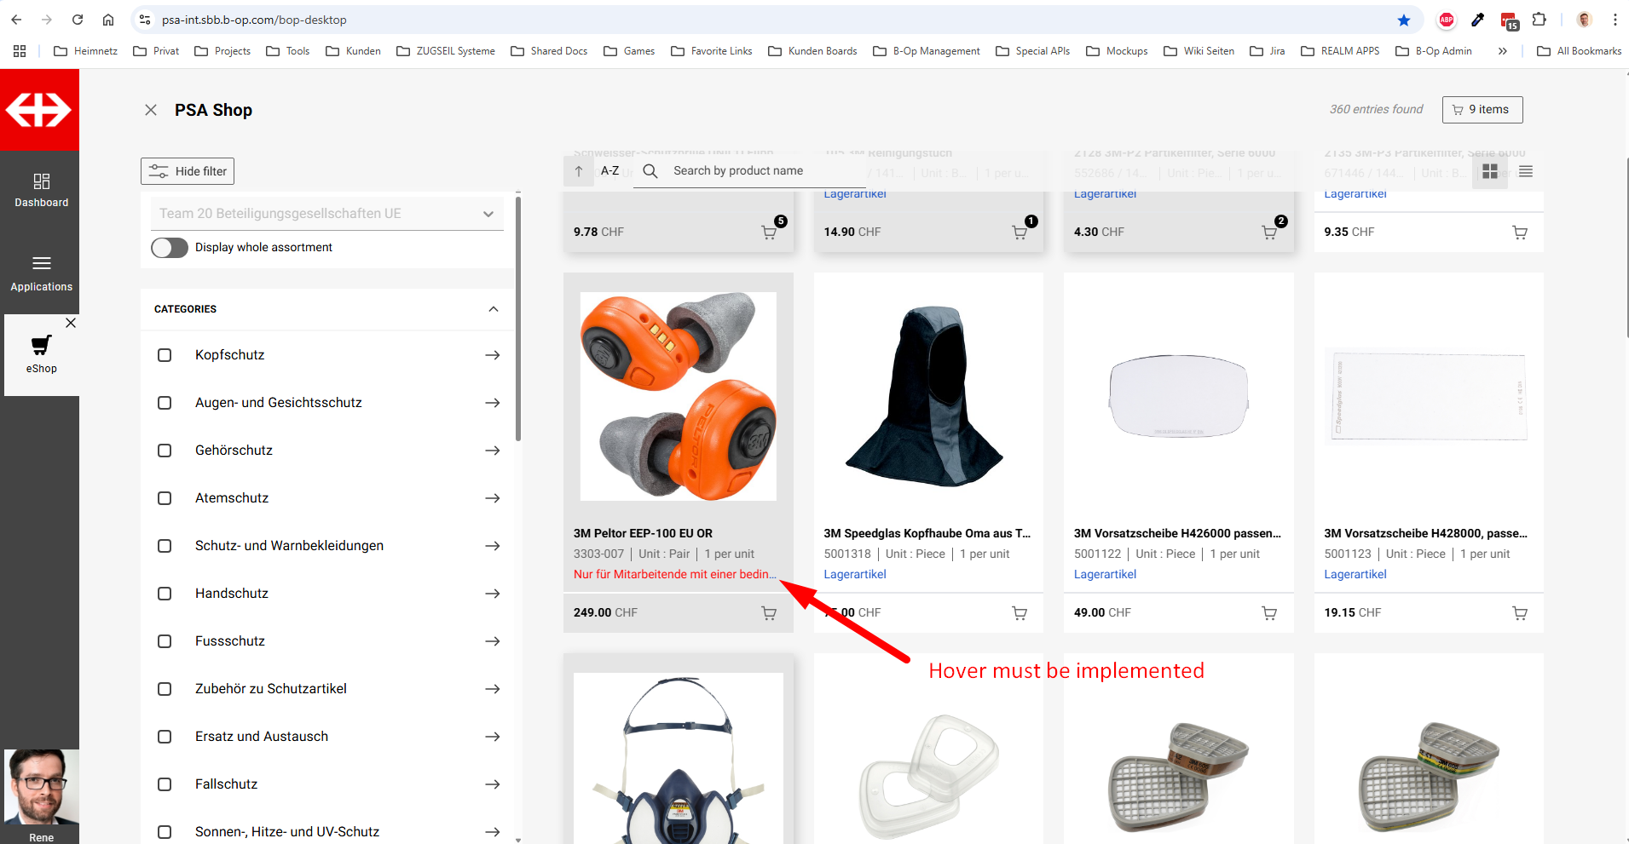Click the Hide filter button
Screen dimensions: 1629x844
(188, 171)
